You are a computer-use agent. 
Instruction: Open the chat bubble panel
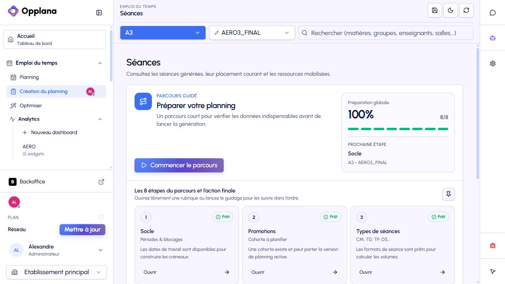click(x=493, y=13)
